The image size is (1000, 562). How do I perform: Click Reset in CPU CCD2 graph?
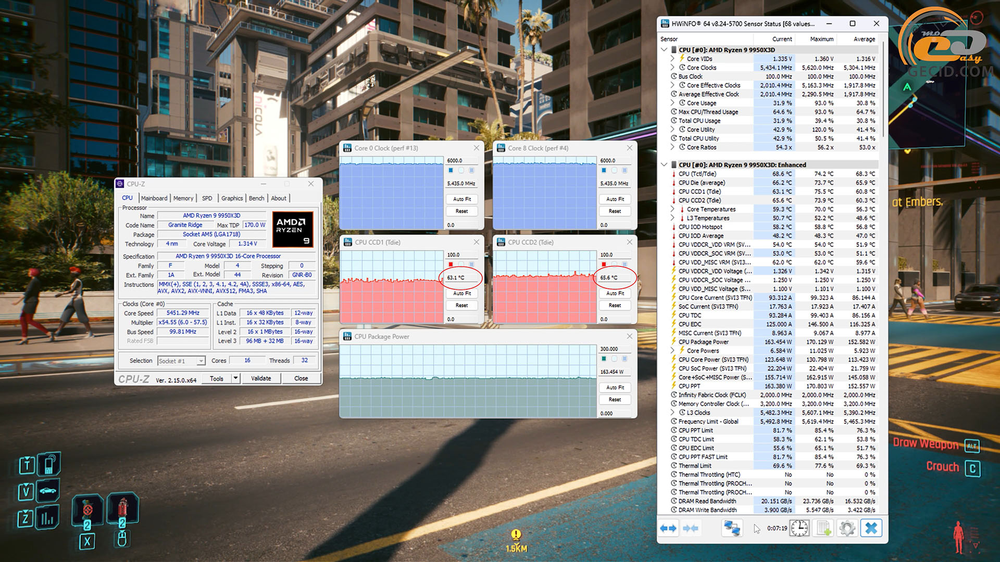click(x=615, y=305)
